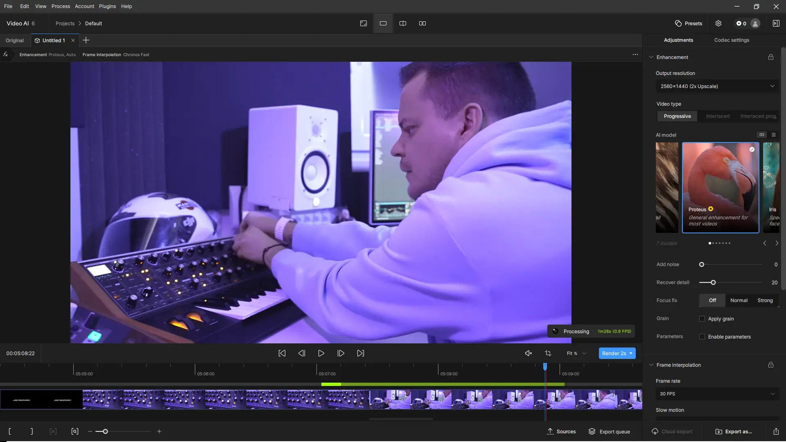Open the Frame rate 30 FPS dropdown

pyautogui.click(x=717, y=394)
